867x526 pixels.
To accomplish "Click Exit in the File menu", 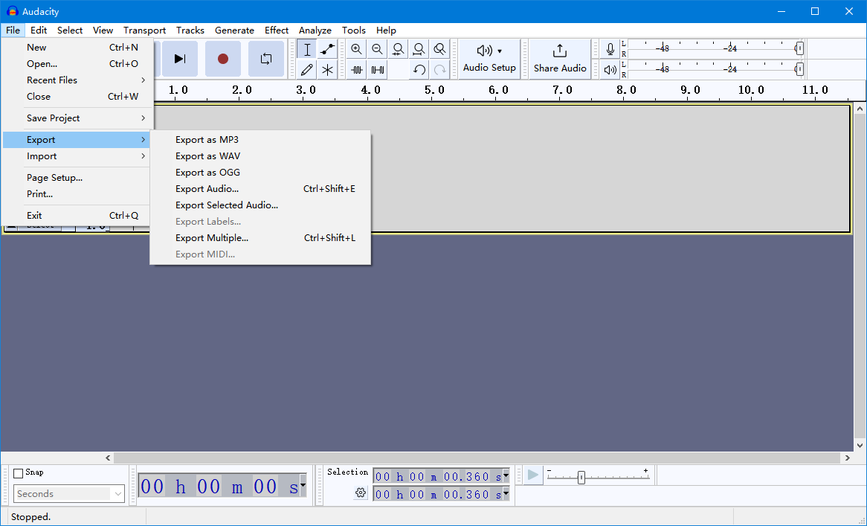I will (77, 216).
